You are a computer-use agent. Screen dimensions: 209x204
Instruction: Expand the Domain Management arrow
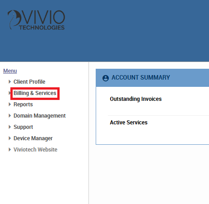pos(9,116)
